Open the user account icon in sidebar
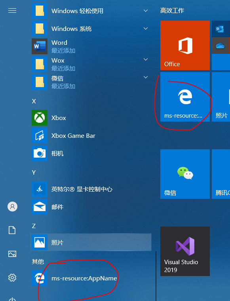 tap(12, 207)
